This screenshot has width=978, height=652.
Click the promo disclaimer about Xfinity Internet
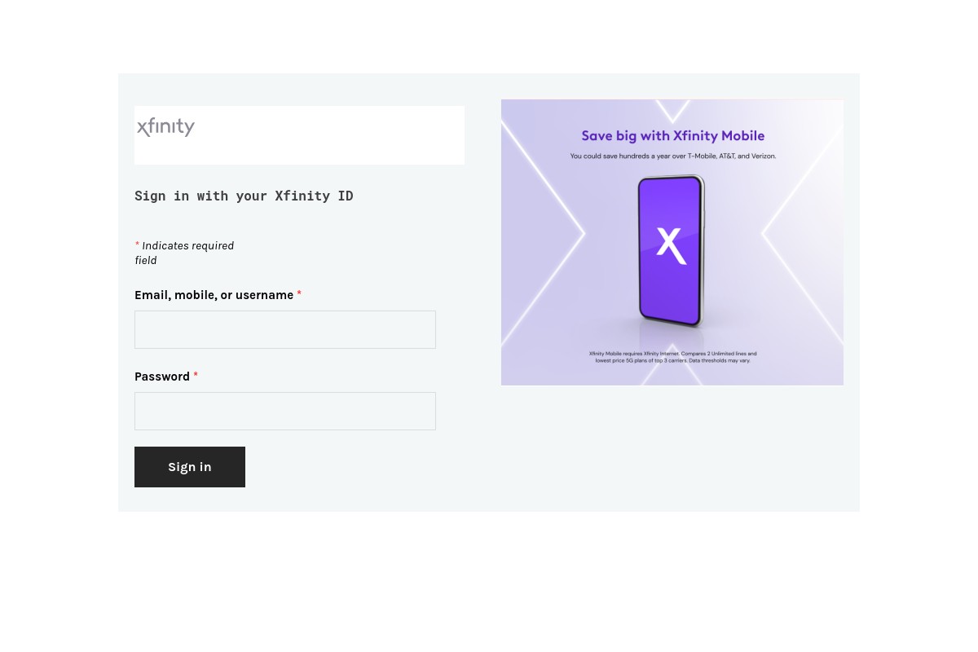pyautogui.click(x=673, y=357)
